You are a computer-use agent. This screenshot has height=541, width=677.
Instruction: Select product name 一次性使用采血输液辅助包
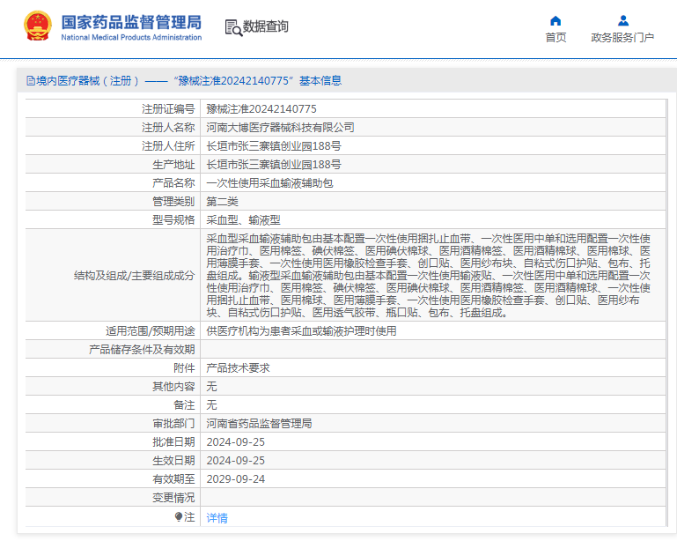(269, 183)
